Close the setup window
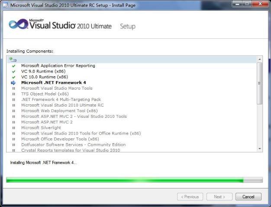This screenshot has width=271, height=207. click(x=260, y=4)
